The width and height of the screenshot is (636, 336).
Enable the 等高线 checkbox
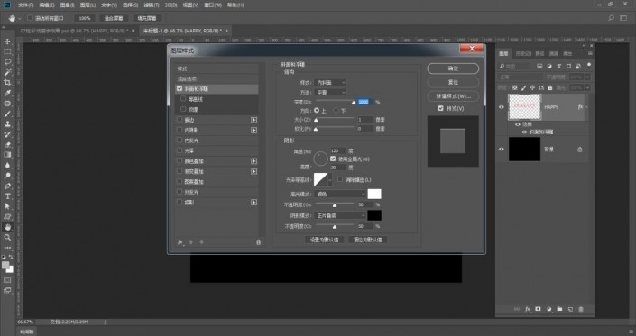click(x=183, y=99)
